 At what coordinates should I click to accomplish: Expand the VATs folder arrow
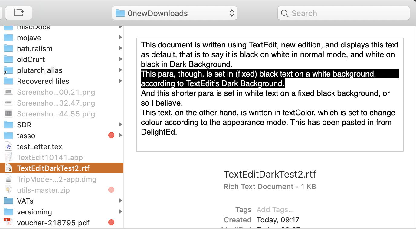(120, 201)
